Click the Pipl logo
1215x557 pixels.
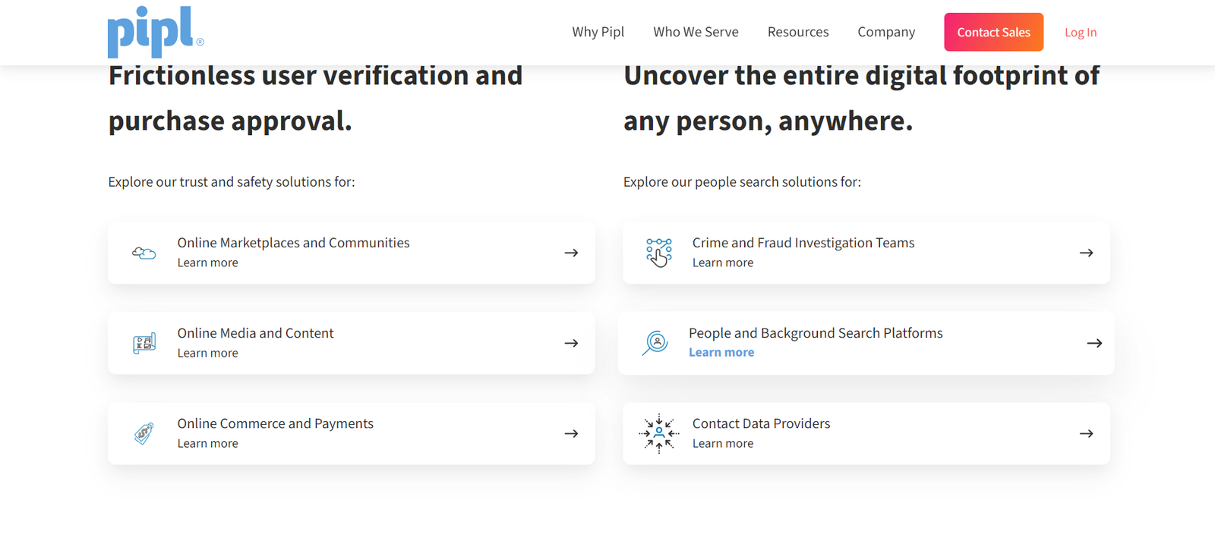156,32
